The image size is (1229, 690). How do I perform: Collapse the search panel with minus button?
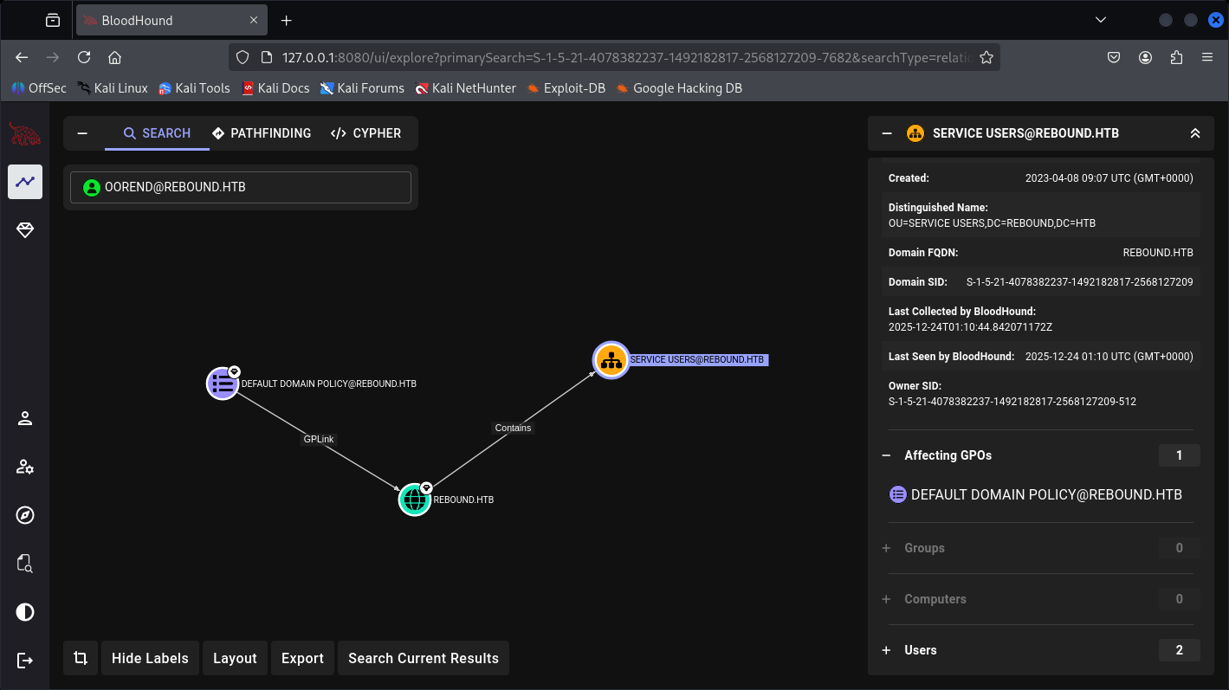pyautogui.click(x=83, y=133)
